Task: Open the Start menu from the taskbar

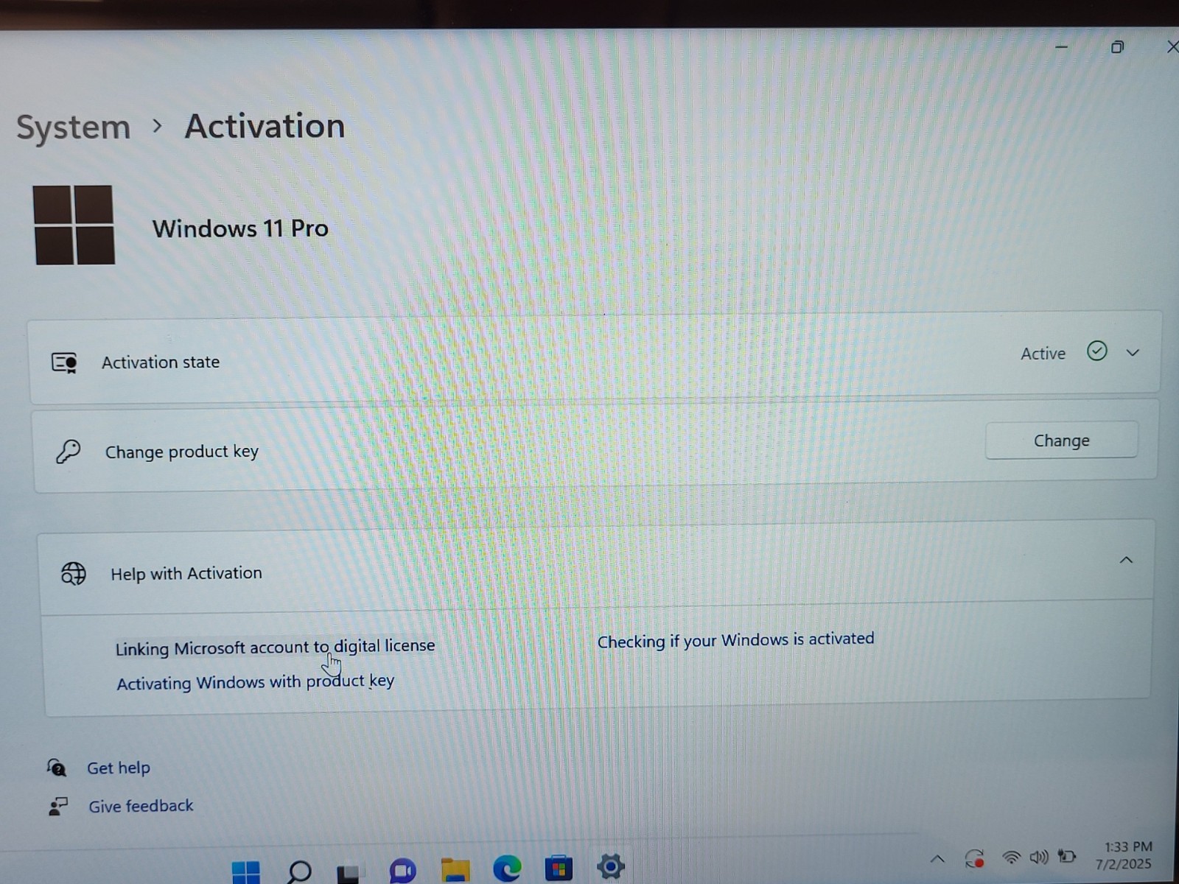Action: pyautogui.click(x=245, y=871)
